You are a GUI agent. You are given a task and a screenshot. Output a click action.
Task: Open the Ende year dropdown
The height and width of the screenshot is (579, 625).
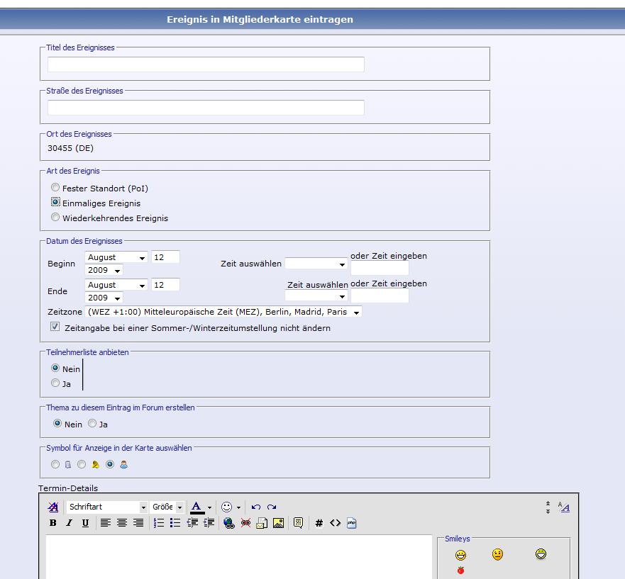(x=104, y=298)
